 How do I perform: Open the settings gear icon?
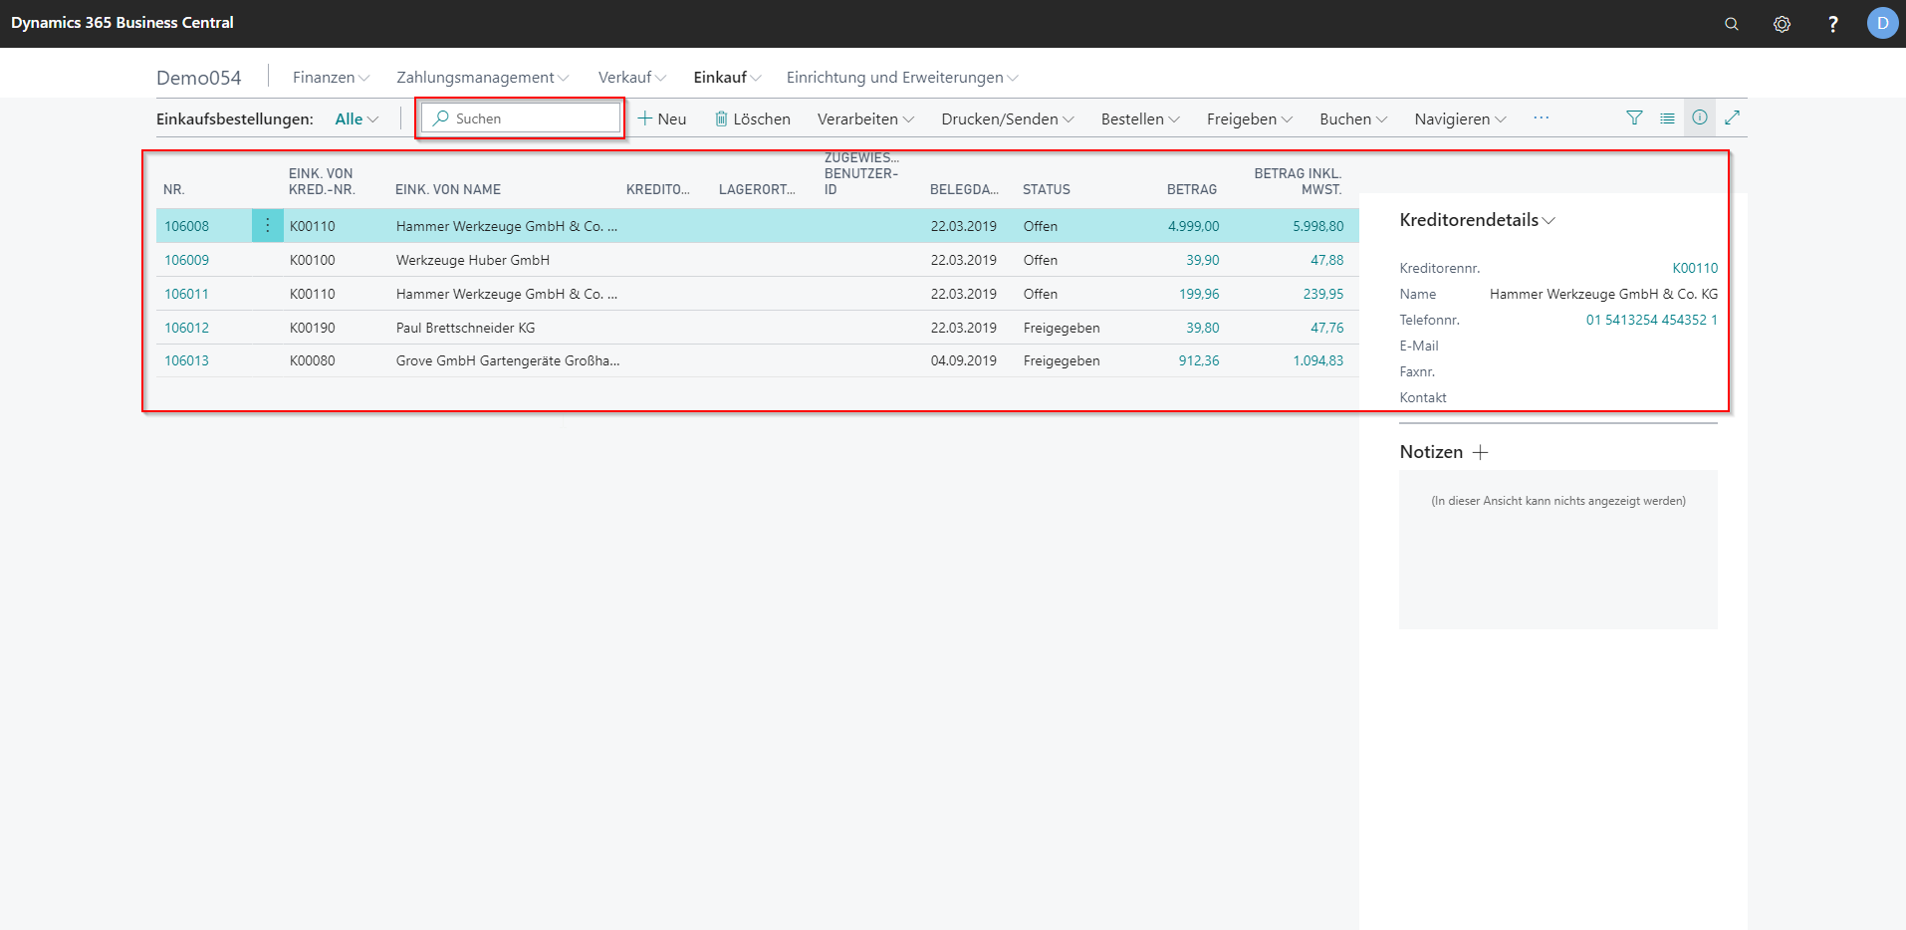[x=1782, y=24]
